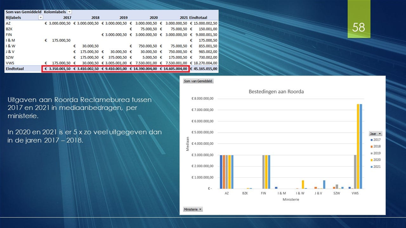
Task: Click the € 3.000.000,00 axis label
Action: 203,155
